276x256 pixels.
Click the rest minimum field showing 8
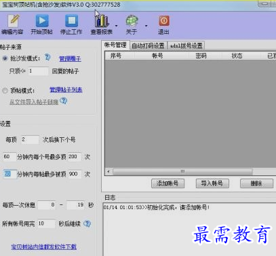tap(47, 205)
